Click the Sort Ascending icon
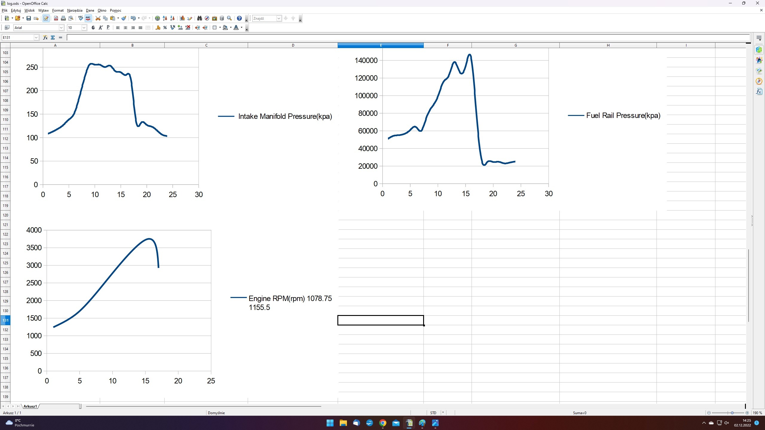 click(165, 19)
